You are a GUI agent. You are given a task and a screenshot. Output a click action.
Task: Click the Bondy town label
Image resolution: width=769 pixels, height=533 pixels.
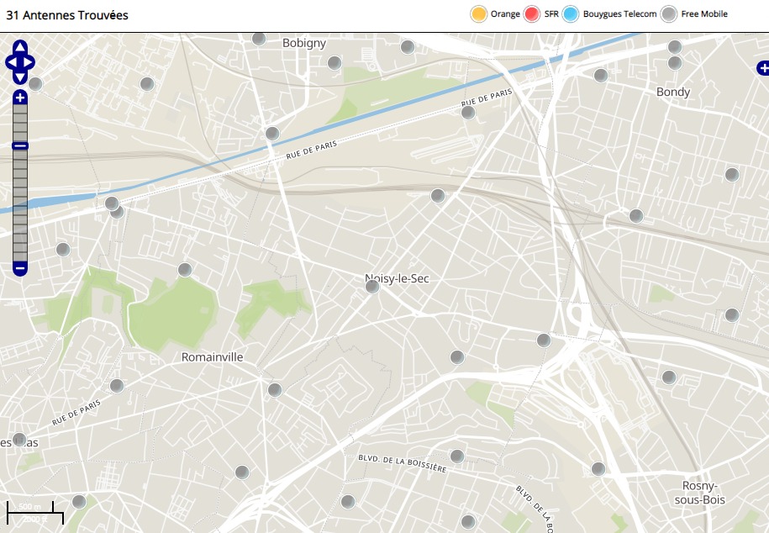coord(673,92)
